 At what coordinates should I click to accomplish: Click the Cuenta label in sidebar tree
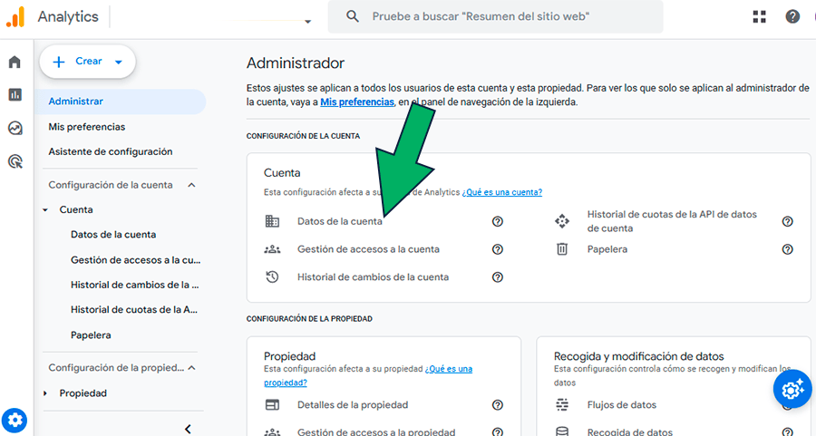76,209
